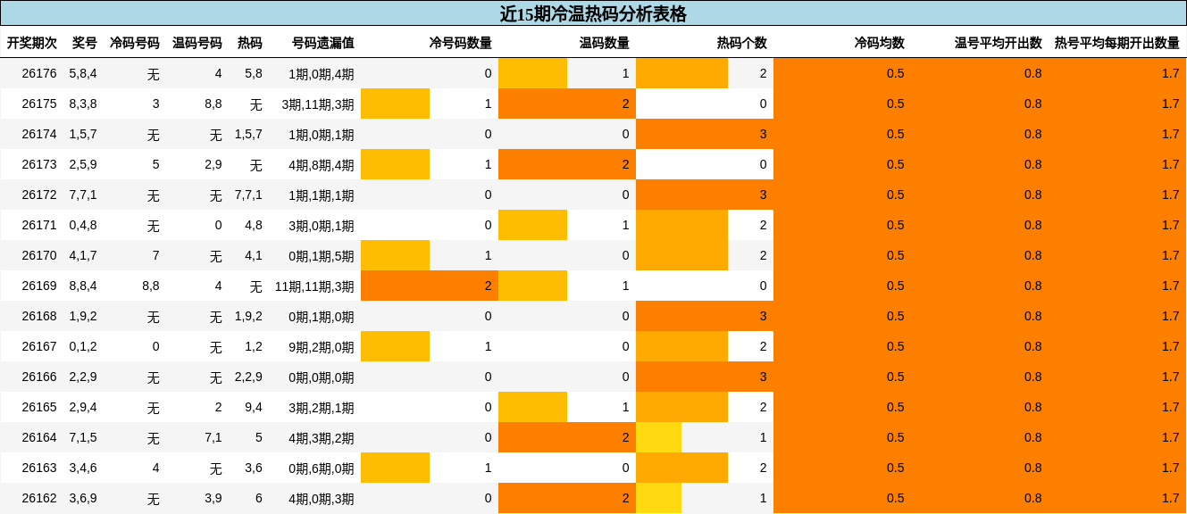This screenshot has width=1187, height=514.
Task: Click 热号平均 value 1.7 in row 26162
Action: tap(1170, 498)
